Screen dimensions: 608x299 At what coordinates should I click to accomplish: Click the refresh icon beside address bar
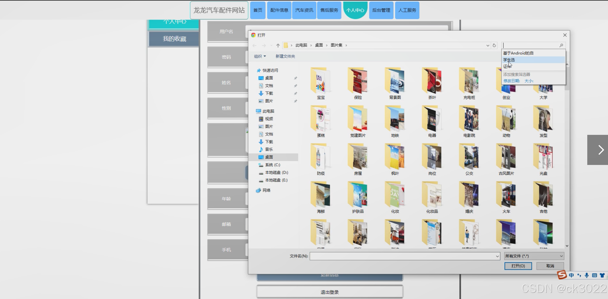(x=494, y=45)
